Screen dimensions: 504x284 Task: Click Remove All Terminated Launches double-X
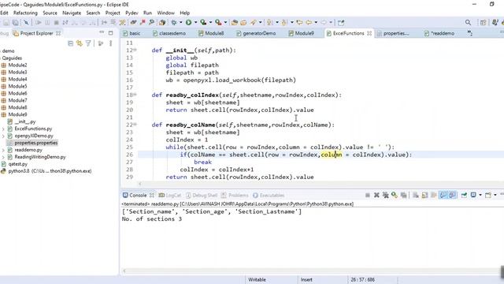[385, 195]
